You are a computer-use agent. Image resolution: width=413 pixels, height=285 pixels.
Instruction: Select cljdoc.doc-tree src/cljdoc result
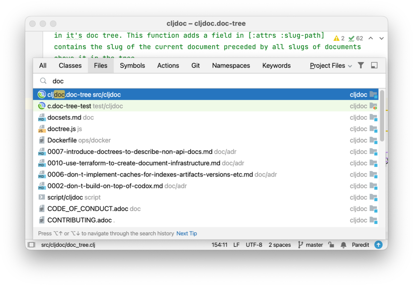206,94
